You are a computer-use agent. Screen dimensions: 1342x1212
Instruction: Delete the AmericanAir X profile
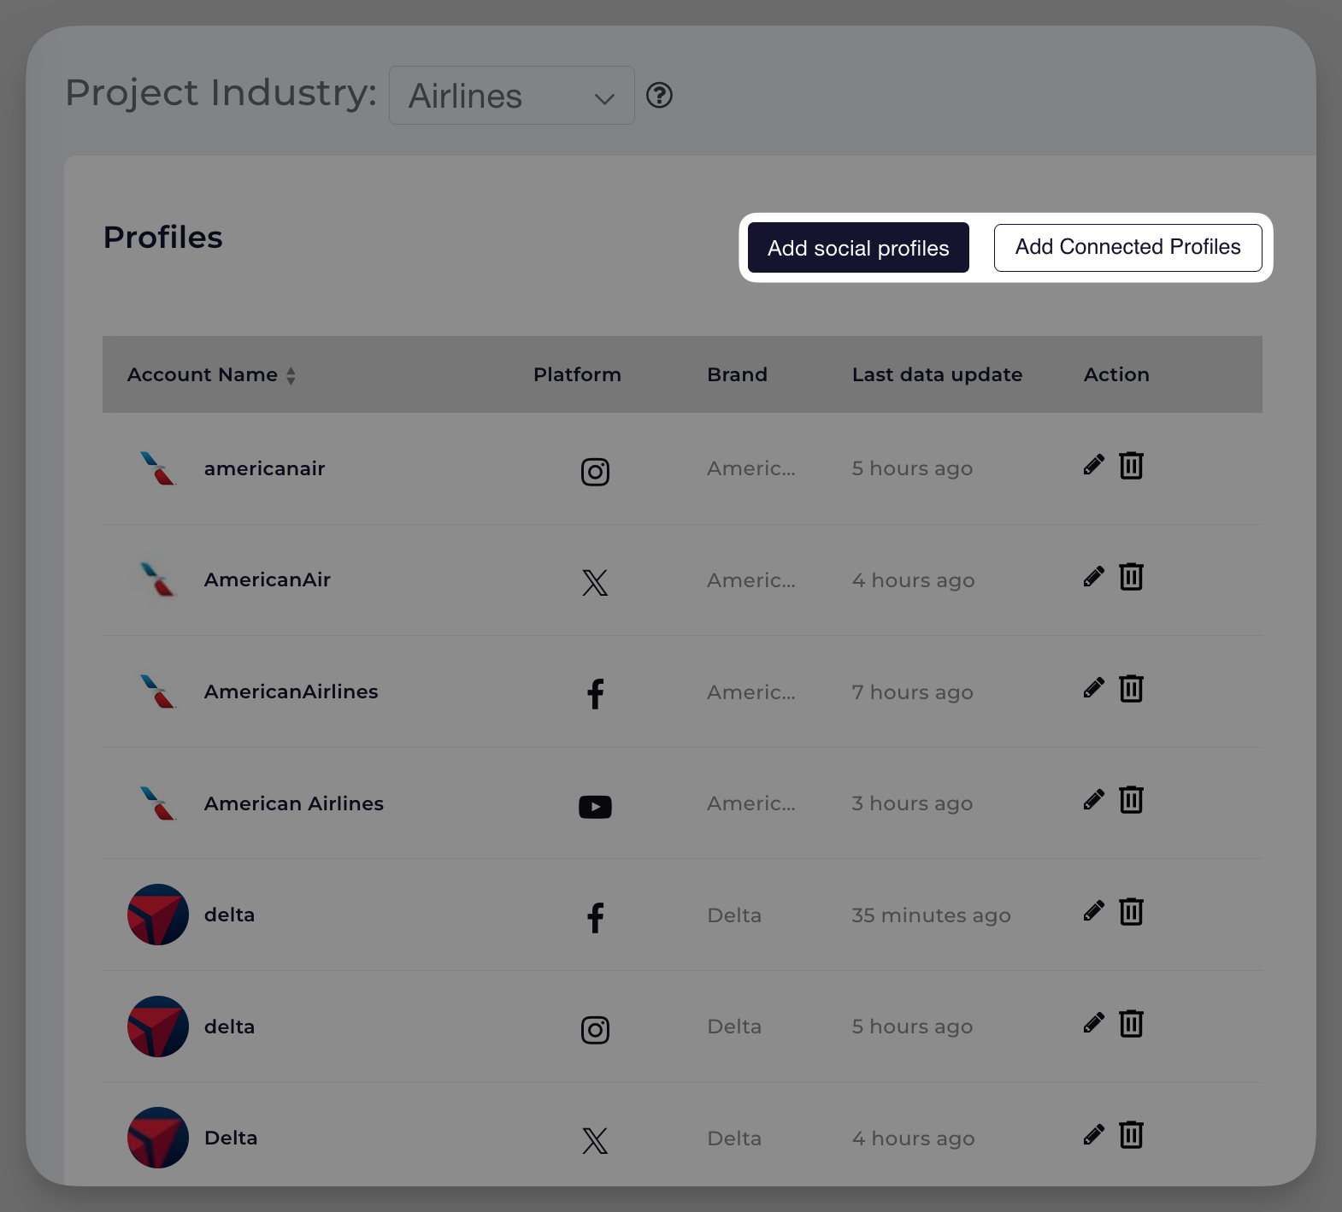[x=1131, y=576]
